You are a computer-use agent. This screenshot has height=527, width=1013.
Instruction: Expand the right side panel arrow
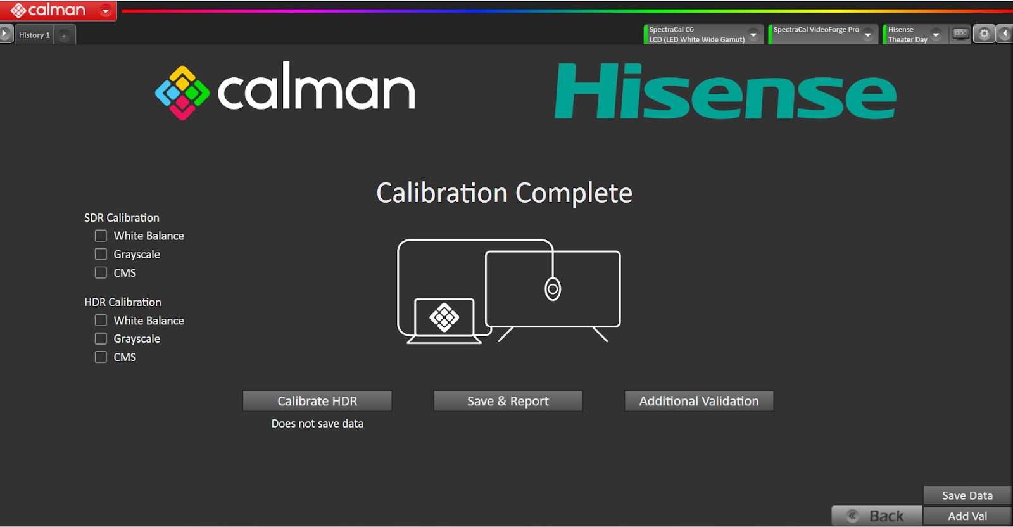(1005, 34)
